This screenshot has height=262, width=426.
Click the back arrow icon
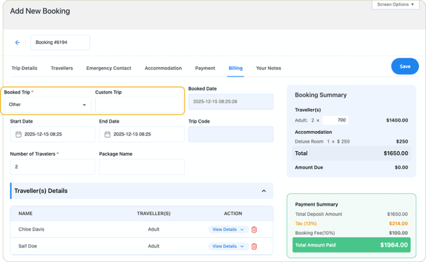[17, 43]
